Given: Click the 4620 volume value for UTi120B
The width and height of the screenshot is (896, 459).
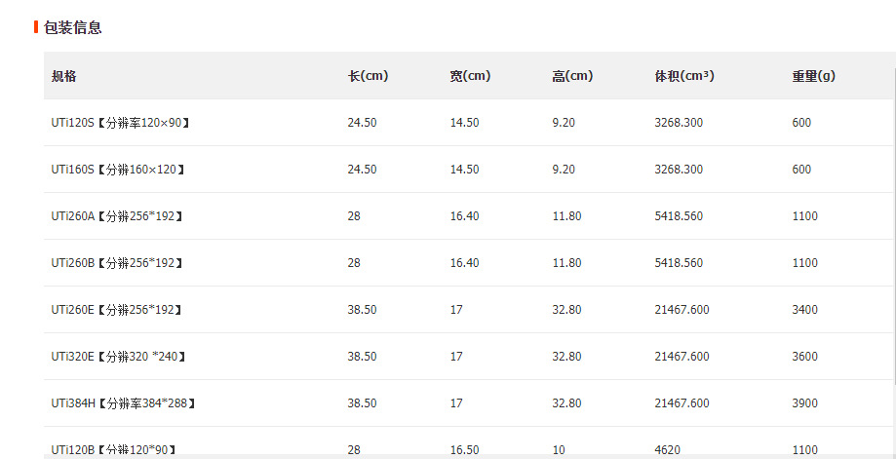Looking at the screenshot, I should point(669,449).
